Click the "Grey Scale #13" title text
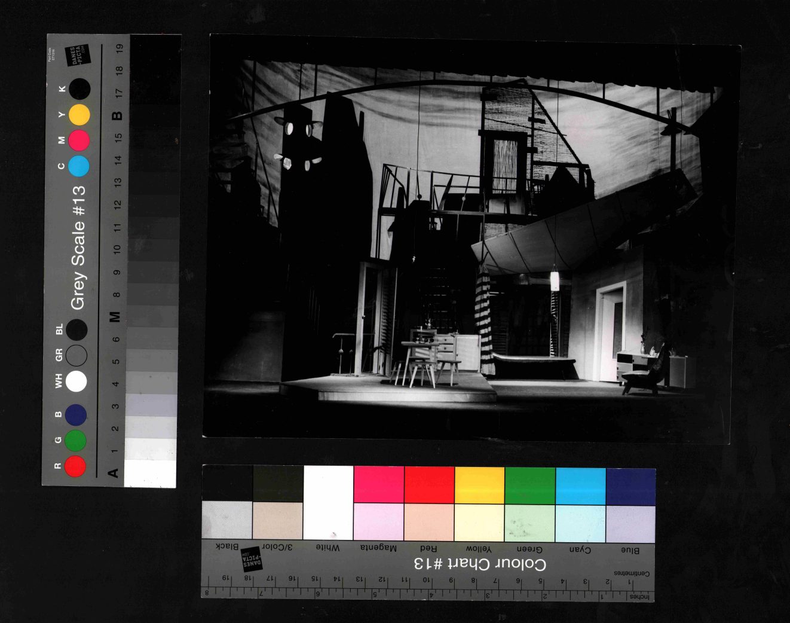Viewport: 790px width, 623px height. coord(78,248)
